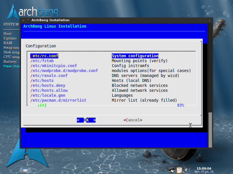Click 'Blocked network services' description
The width and height of the screenshot is (233, 174).
point(140,85)
